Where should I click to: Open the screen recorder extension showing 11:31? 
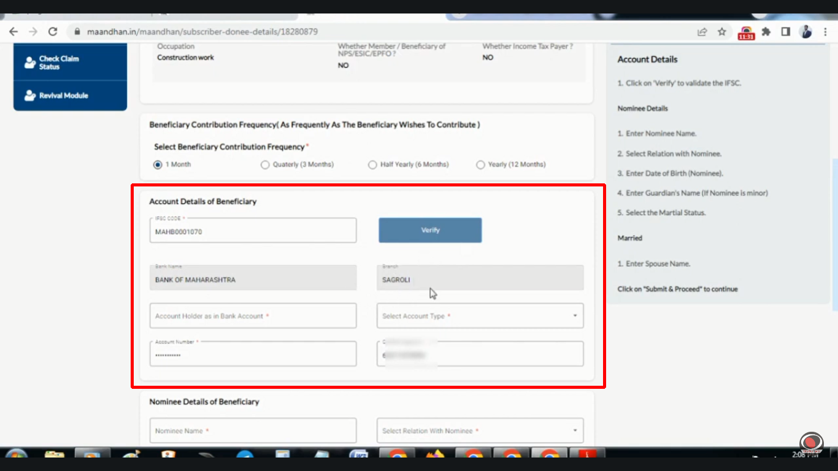(746, 33)
